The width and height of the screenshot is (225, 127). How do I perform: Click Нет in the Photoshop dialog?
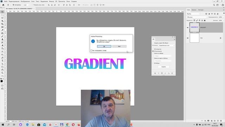coord(119,46)
